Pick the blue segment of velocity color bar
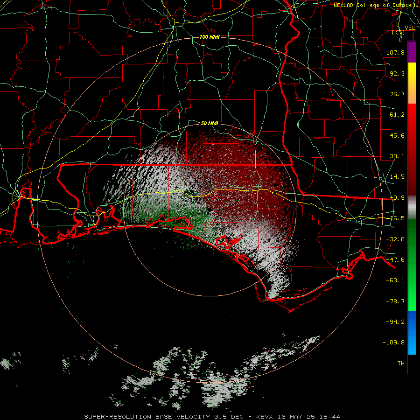Screen dimensions: 420x420 pos(412,333)
